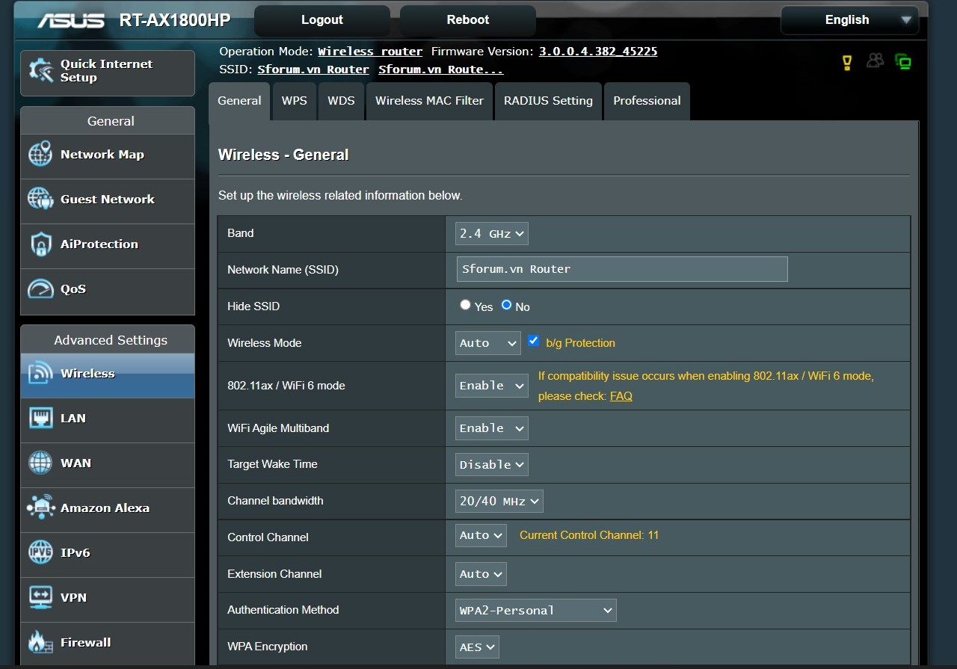This screenshot has width=957, height=669.
Task: Open the truncated Sforum.vn Route... SSID link
Action: [x=441, y=70]
